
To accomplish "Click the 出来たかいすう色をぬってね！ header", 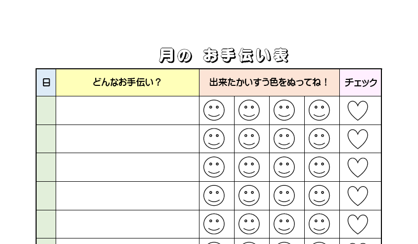I will click(x=269, y=83).
